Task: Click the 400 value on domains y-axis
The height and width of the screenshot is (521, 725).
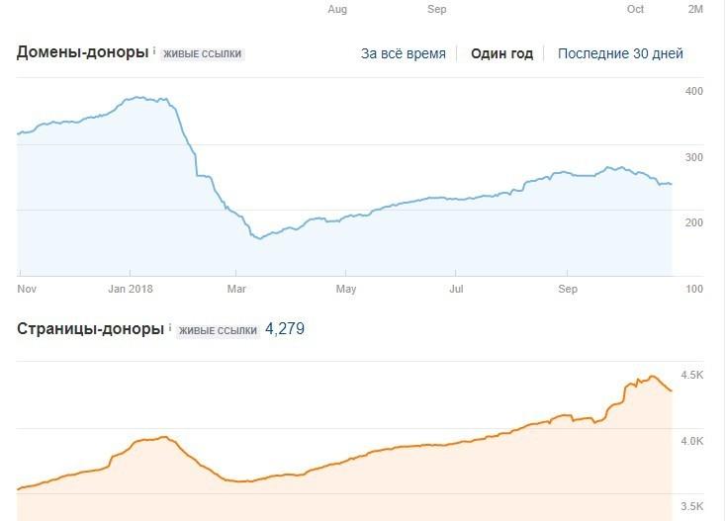Action: pyautogui.click(x=693, y=92)
